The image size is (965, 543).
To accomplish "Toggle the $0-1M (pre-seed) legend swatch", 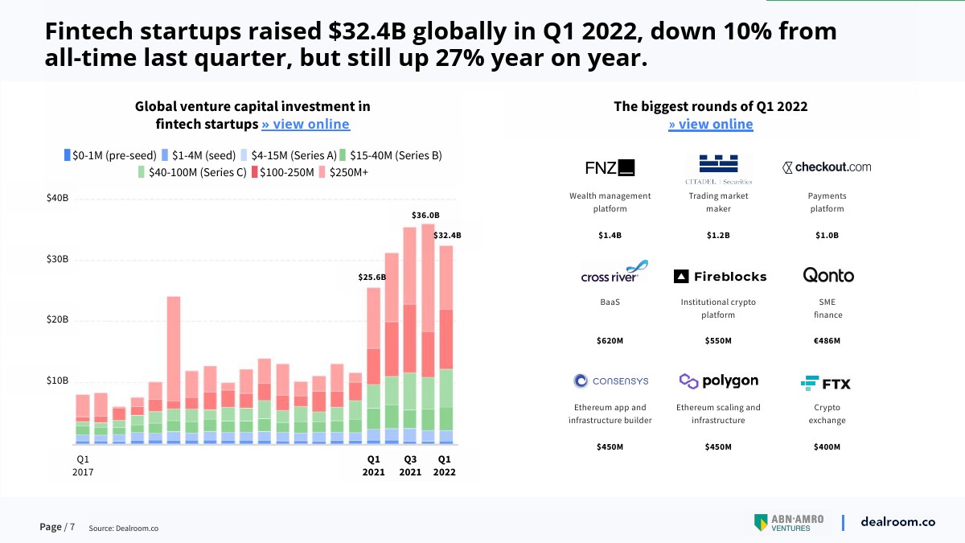I will point(68,155).
